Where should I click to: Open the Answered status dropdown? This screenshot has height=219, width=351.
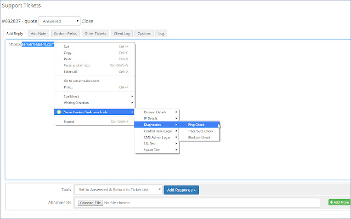coord(59,21)
